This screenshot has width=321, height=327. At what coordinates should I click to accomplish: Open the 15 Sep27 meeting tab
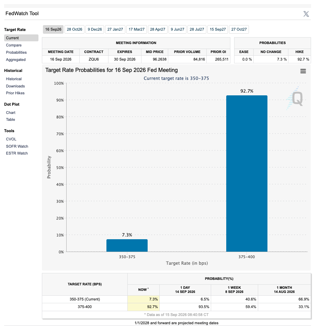pyautogui.click(x=218, y=29)
